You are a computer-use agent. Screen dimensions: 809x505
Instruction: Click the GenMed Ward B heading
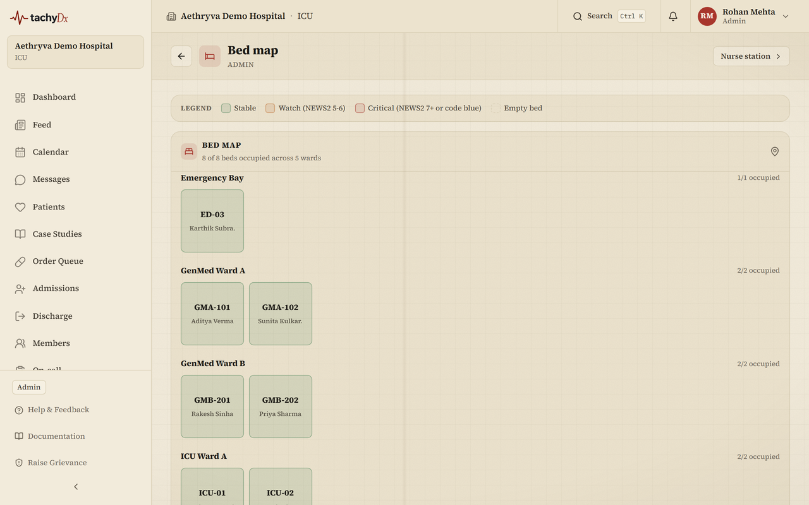click(213, 364)
